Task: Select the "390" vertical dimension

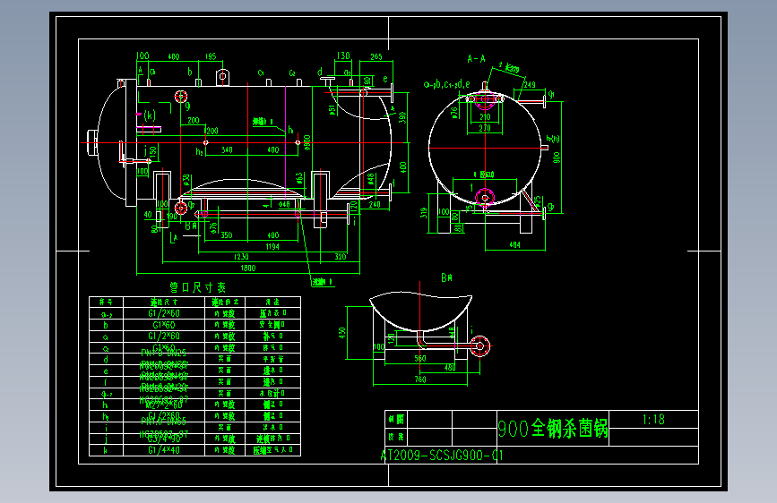Action: pos(402,118)
